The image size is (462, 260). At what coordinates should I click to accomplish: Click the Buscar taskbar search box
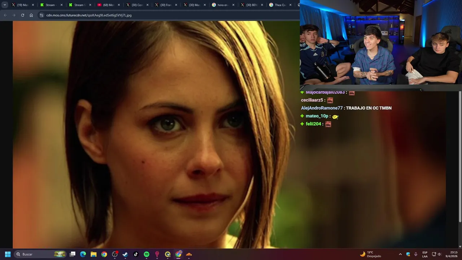(x=41, y=254)
